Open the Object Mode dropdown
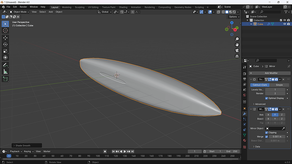292x164 pixels. click(19, 12)
